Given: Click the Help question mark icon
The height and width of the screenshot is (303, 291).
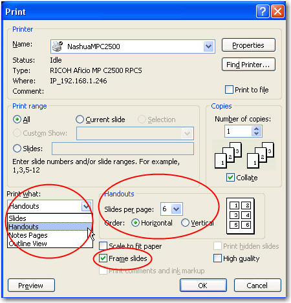Looking at the screenshot, I should click(263, 12).
